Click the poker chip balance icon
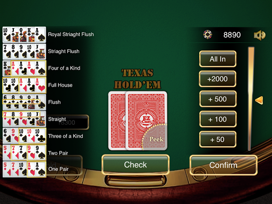272x204 pixels. click(208, 35)
